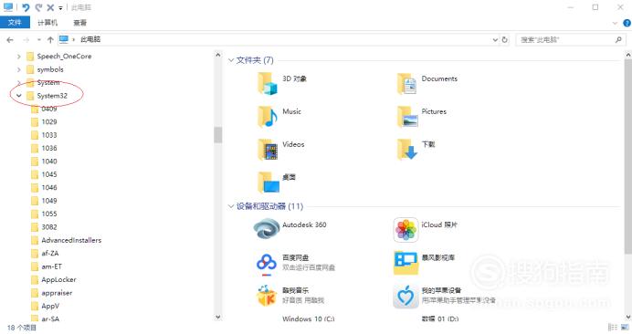This screenshot has width=632, height=334.
Task: Open the address bar history dropdown
Action: click(x=495, y=39)
